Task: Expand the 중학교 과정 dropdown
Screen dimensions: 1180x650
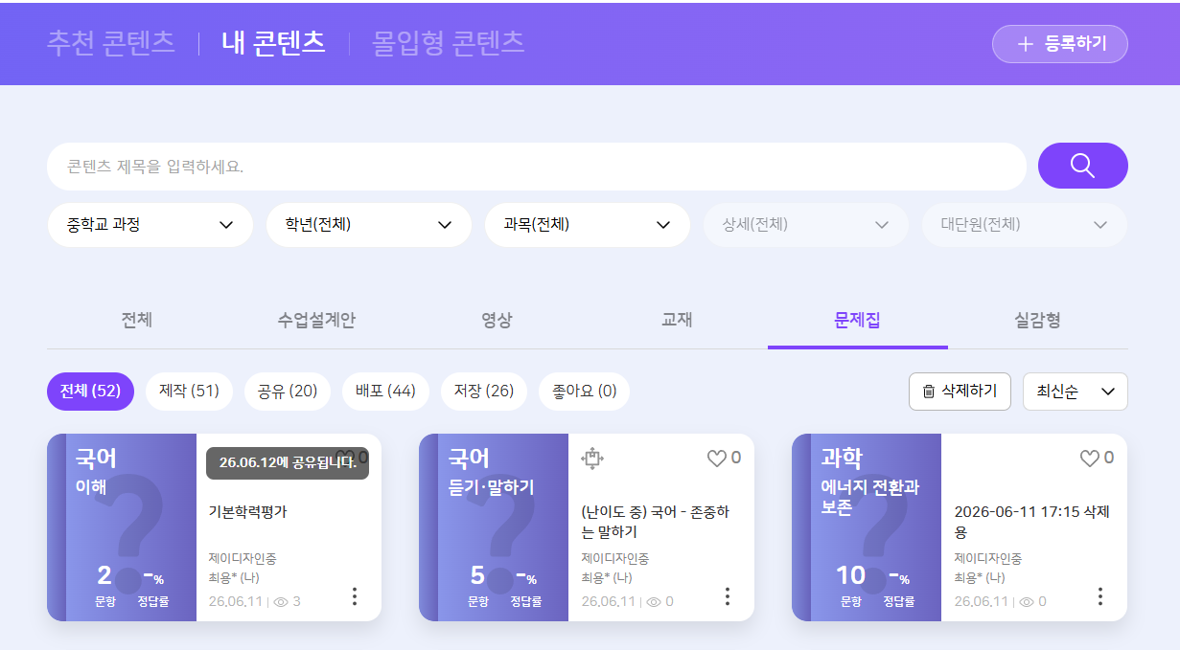Action: tap(150, 225)
